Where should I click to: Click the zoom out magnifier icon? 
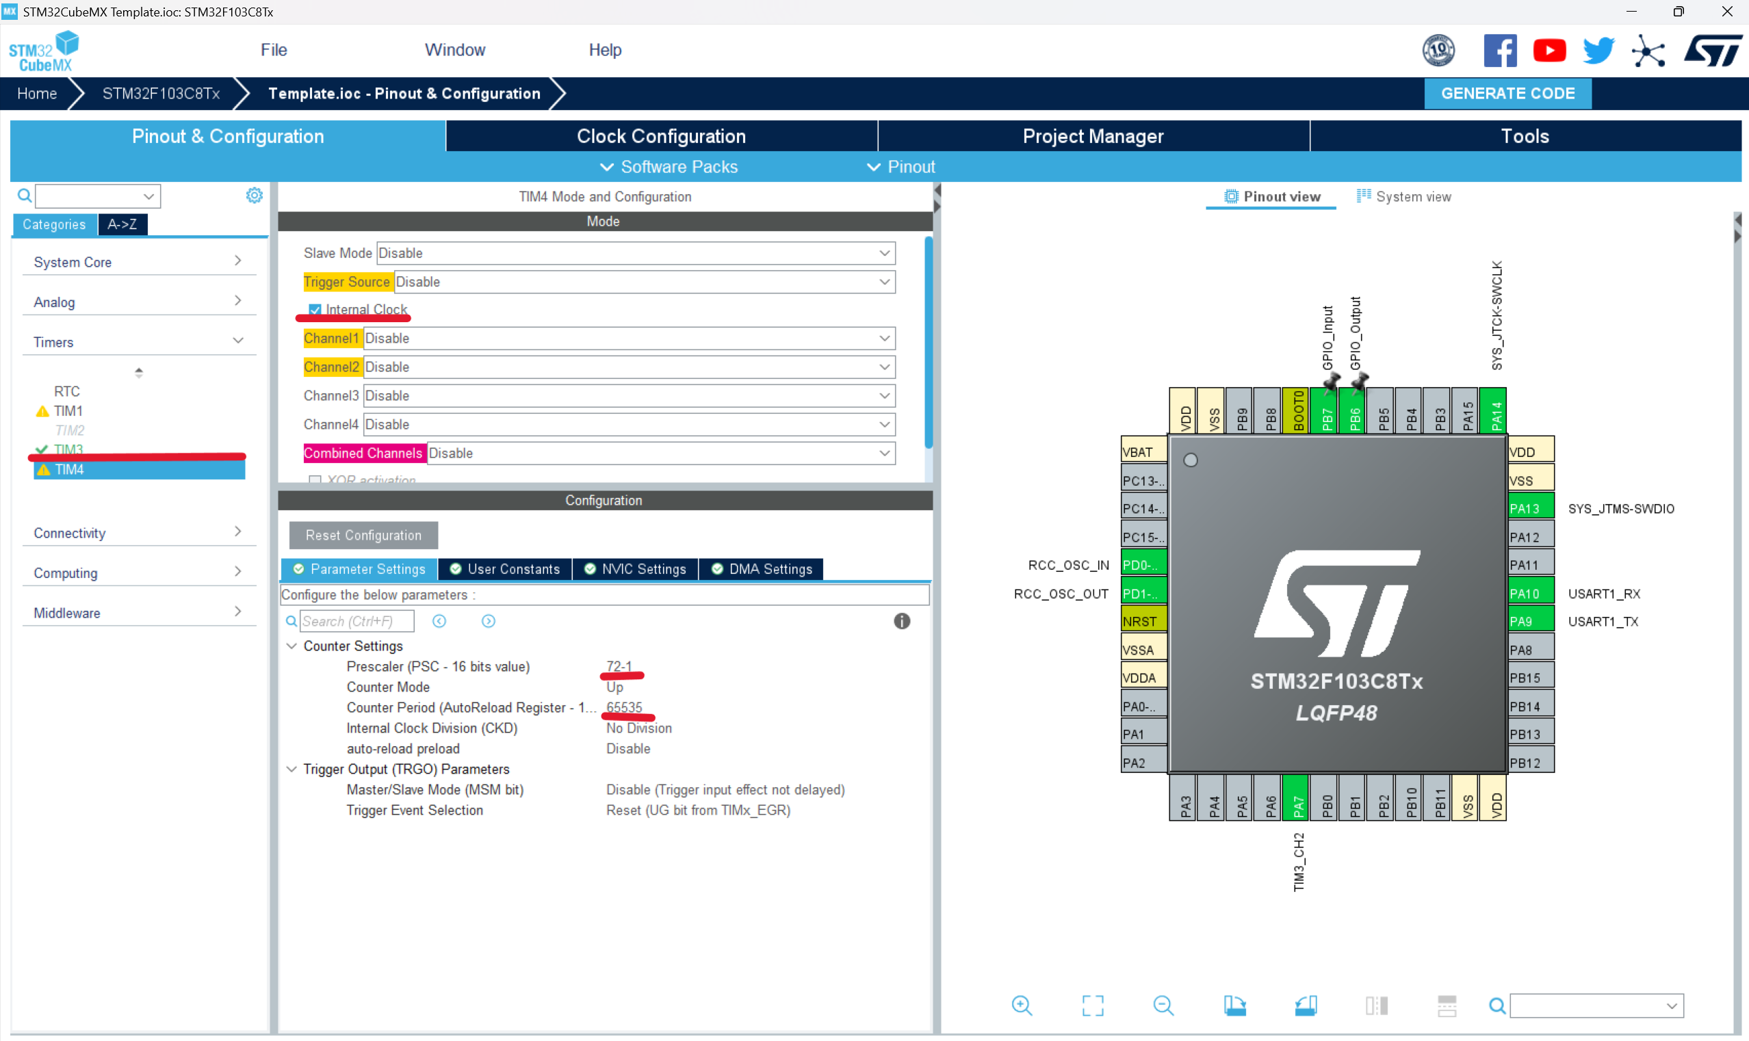pos(1163,1005)
